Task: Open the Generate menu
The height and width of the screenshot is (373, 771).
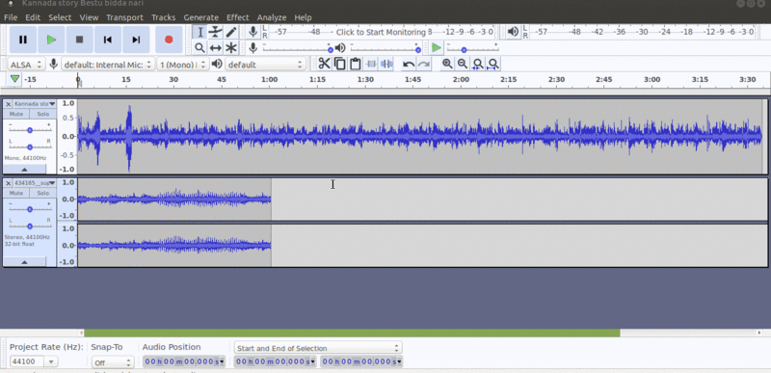Action: click(x=200, y=17)
